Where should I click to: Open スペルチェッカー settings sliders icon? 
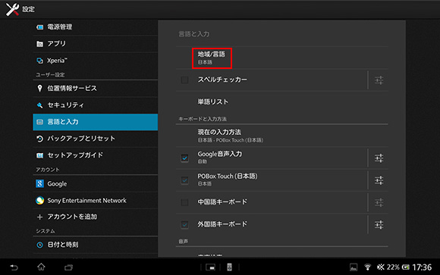coord(379,80)
